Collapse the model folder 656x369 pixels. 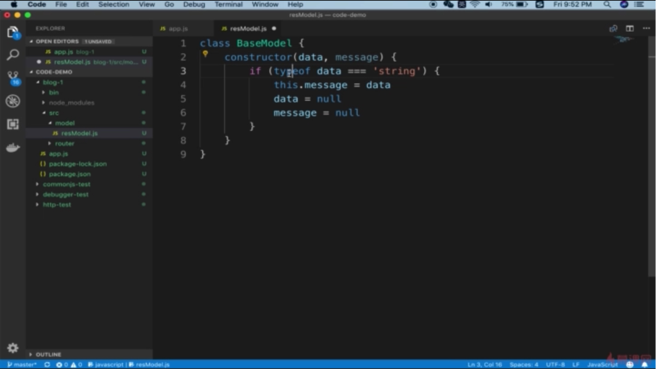pos(50,123)
